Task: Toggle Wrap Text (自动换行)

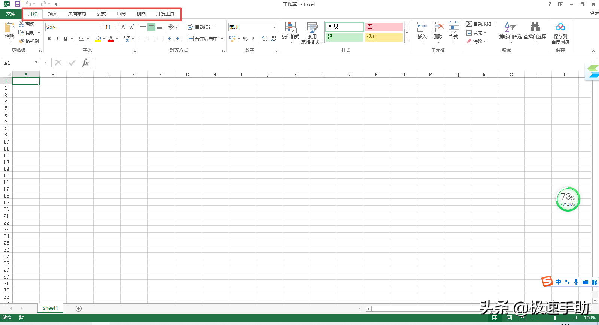Action: coord(200,27)
